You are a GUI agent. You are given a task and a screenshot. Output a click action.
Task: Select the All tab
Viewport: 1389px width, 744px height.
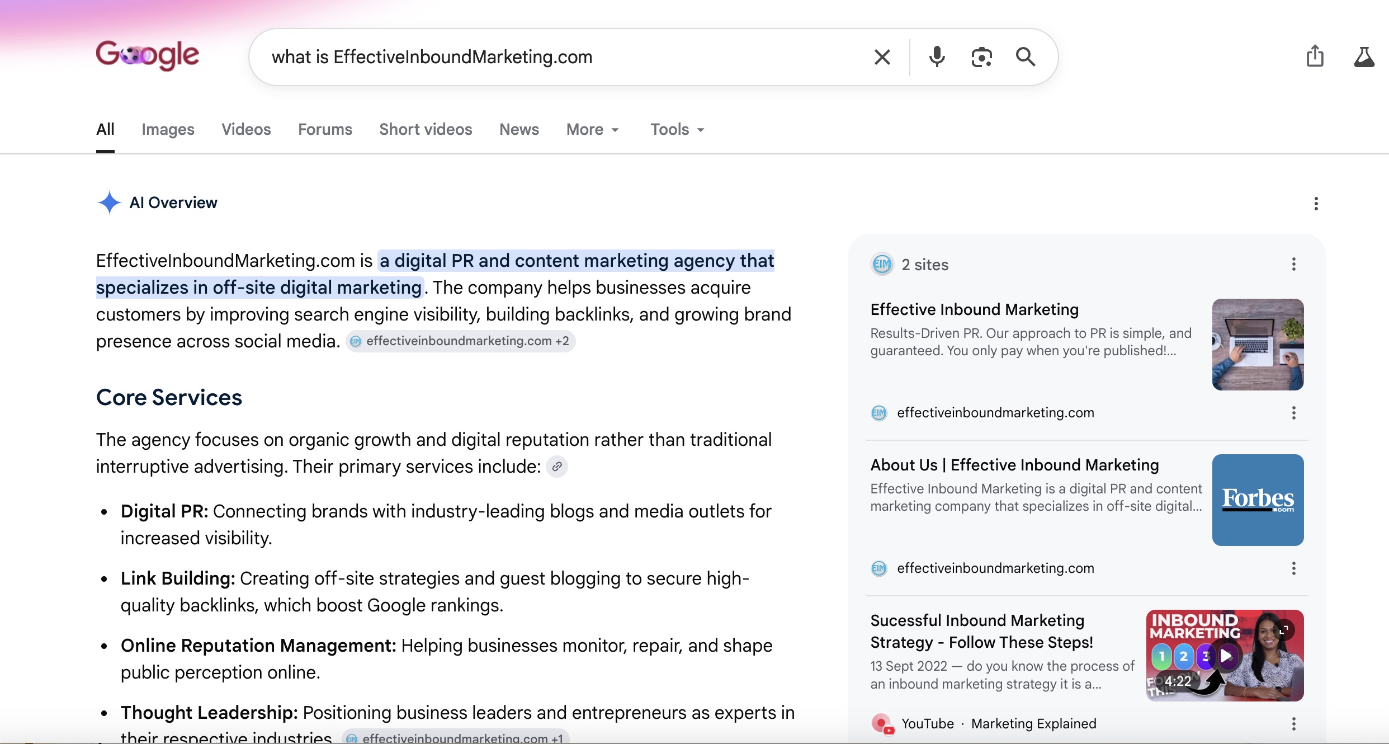105,129
